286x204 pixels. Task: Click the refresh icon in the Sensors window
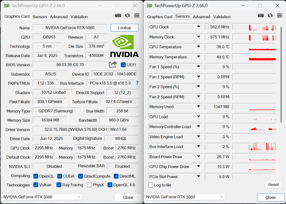270,15
